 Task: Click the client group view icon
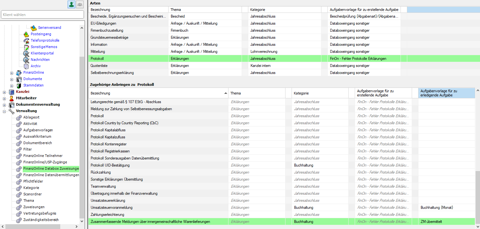79,4
